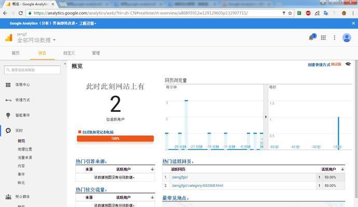Open 信息中心 in the sidebar

22,84
